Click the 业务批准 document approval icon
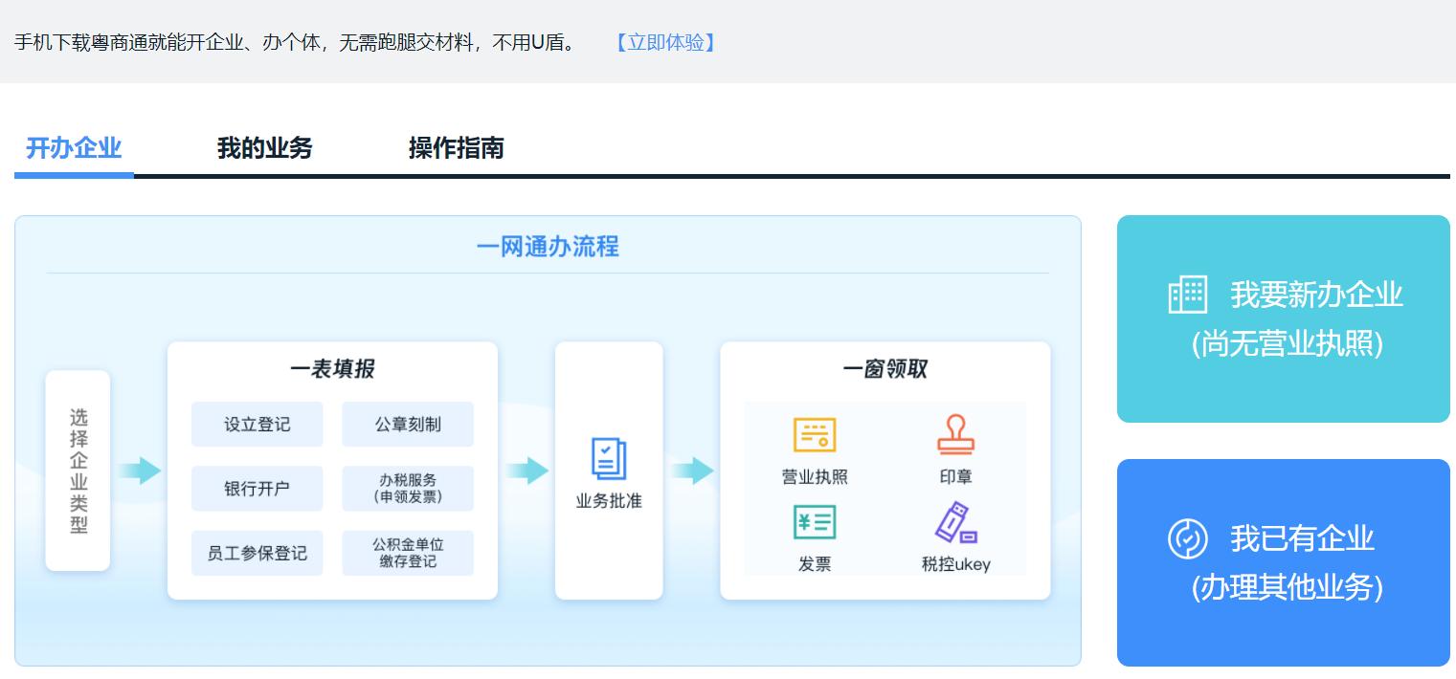 coord(609,458)
